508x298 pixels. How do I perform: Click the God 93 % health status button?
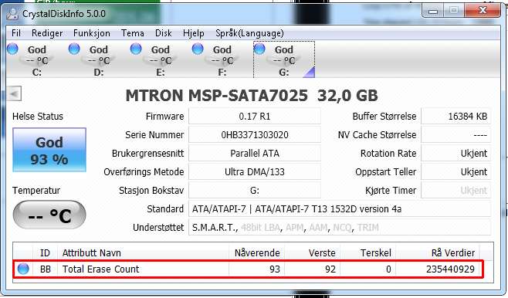(49, 150)
